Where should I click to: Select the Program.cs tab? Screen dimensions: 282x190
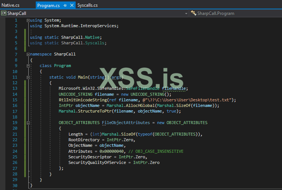pyautogui.click(x=48, y=6)
